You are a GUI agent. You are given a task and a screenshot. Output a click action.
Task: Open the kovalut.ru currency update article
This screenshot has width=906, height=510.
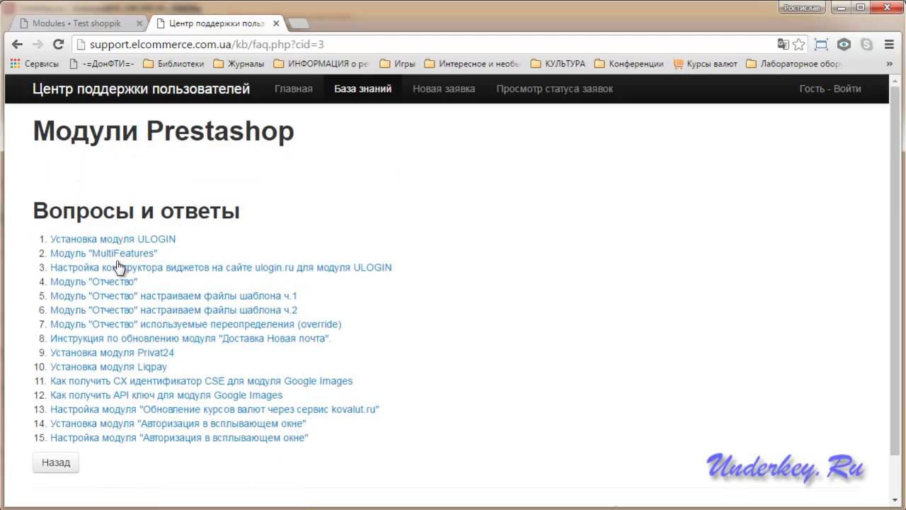coord(214,409)
